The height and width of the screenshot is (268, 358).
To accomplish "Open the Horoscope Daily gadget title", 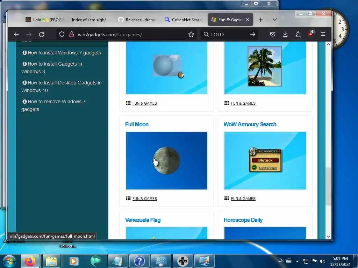I will (x=243, y=220).
